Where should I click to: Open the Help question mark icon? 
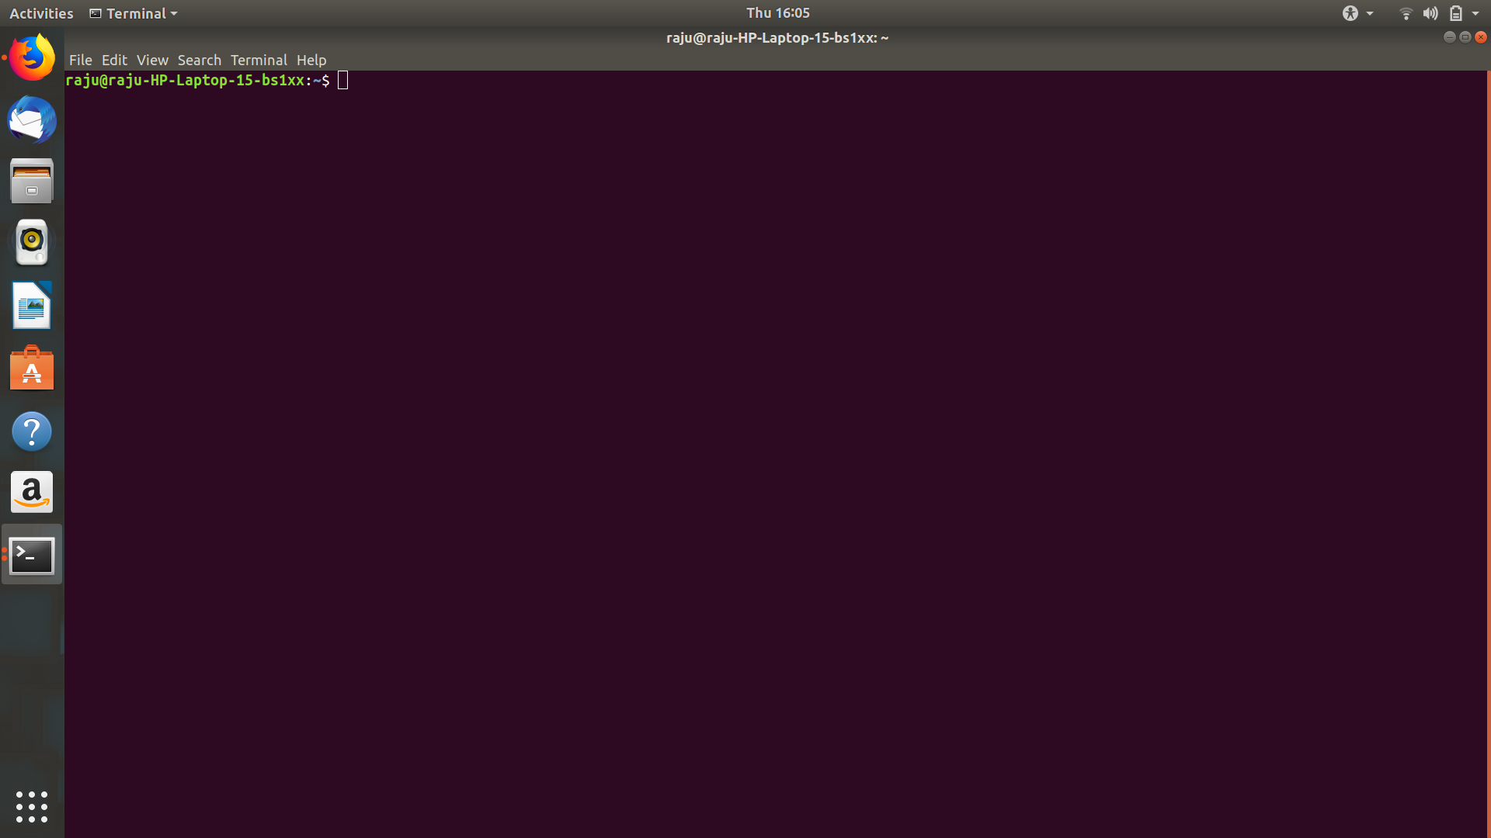pyautogui.click(x=32, y=431)
